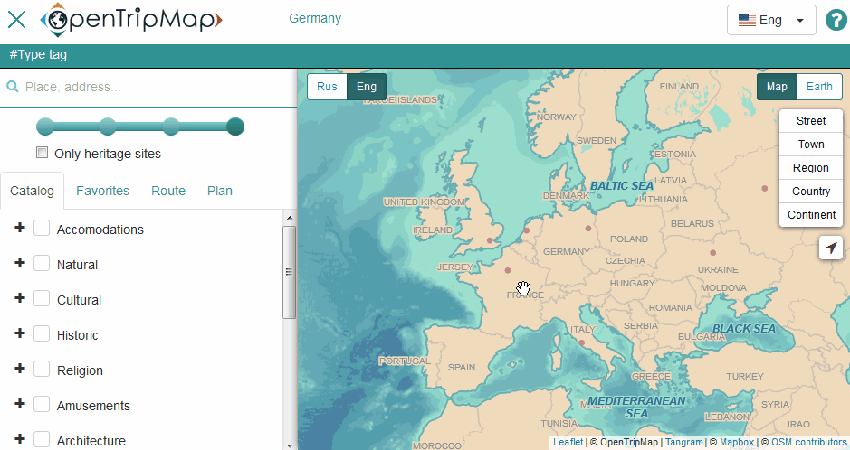
Task: Click the locate-me arrow icon on the map
Action: [830, 248]
